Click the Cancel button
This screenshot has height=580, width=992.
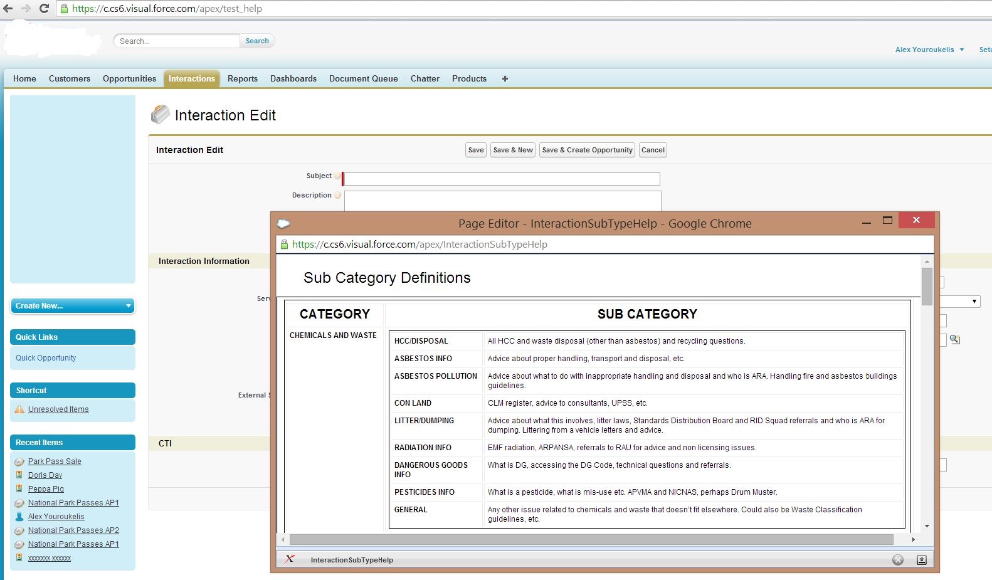652,150
